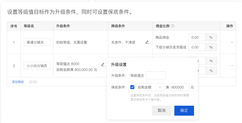
Task: Edit level name 小小白分销员
Action: coord(37,66)
